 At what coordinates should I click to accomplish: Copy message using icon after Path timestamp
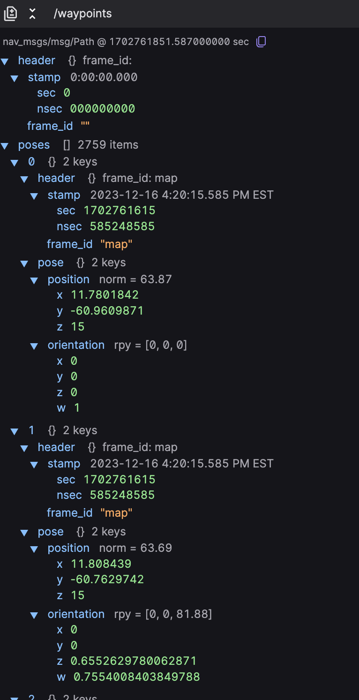click(x=261, y=42)
